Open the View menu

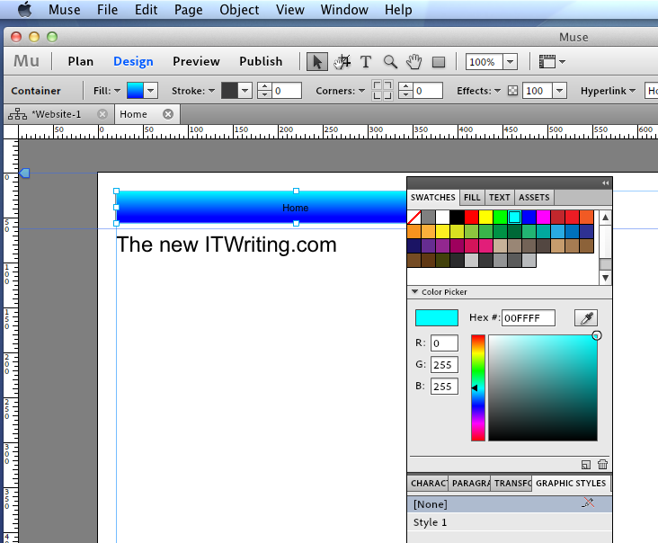click(290, 9)
